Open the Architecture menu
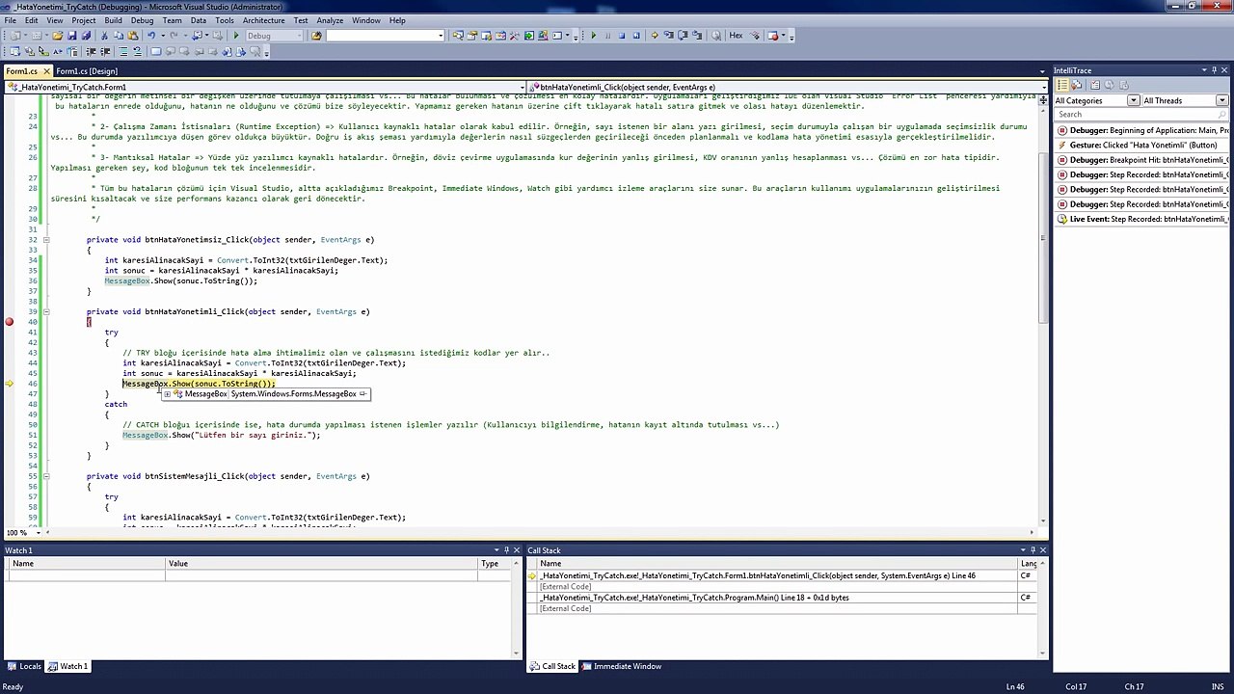This screenshot has width=1234, height=694. coord(263,20)
